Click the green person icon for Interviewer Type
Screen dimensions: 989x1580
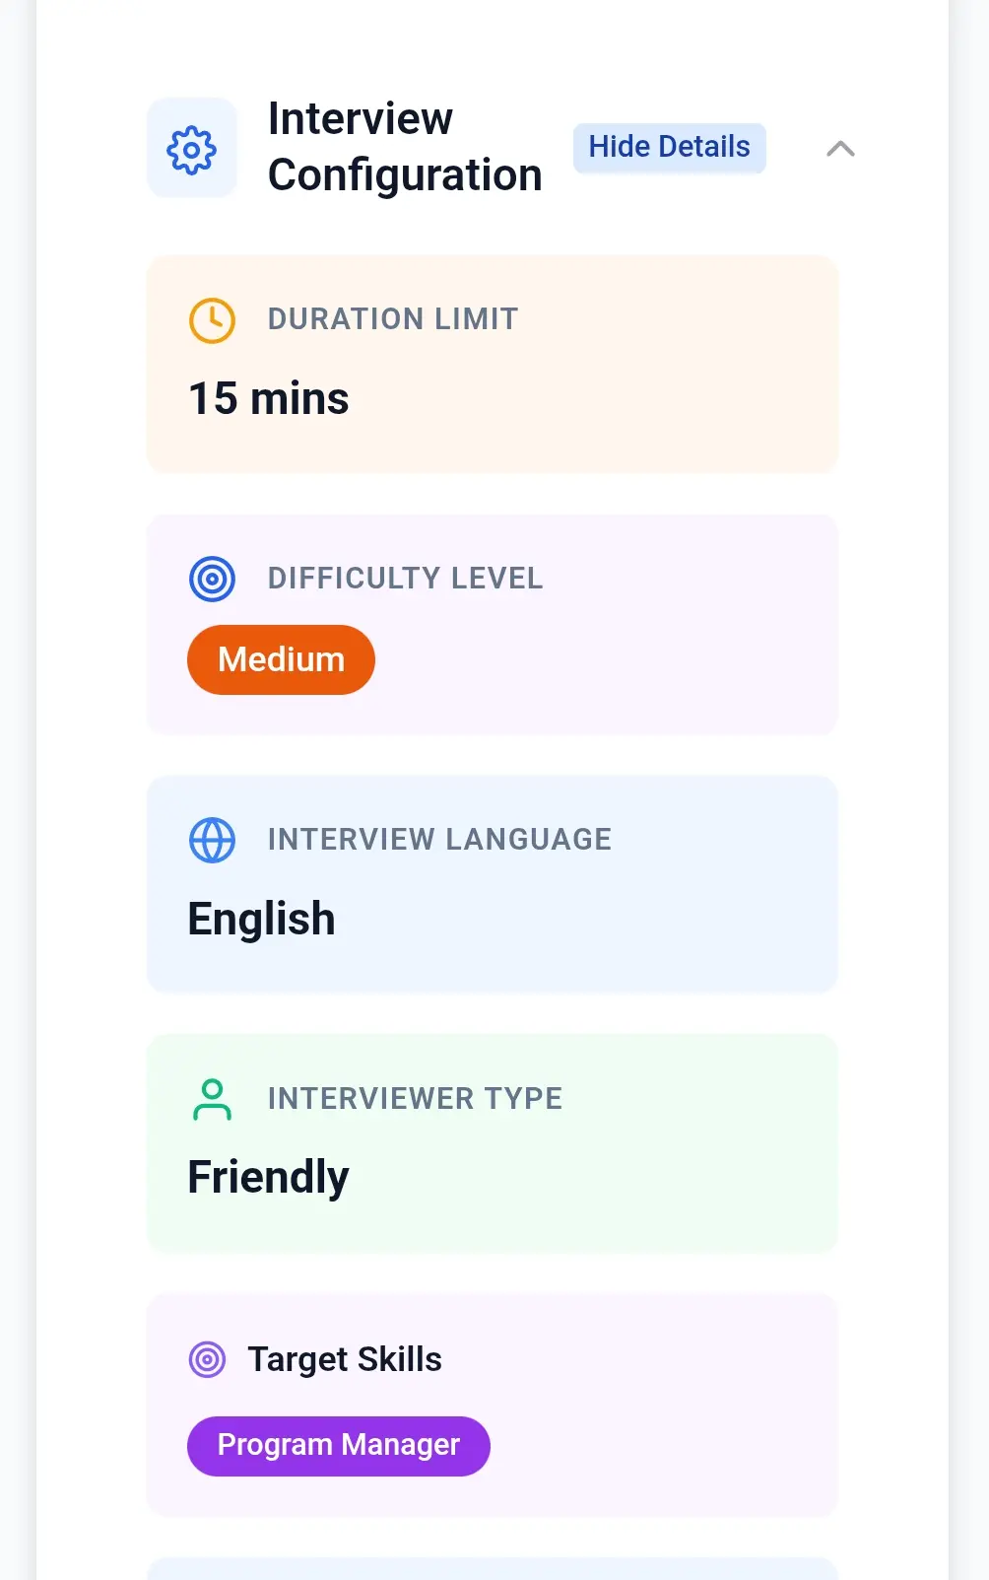pos(212,1099)
